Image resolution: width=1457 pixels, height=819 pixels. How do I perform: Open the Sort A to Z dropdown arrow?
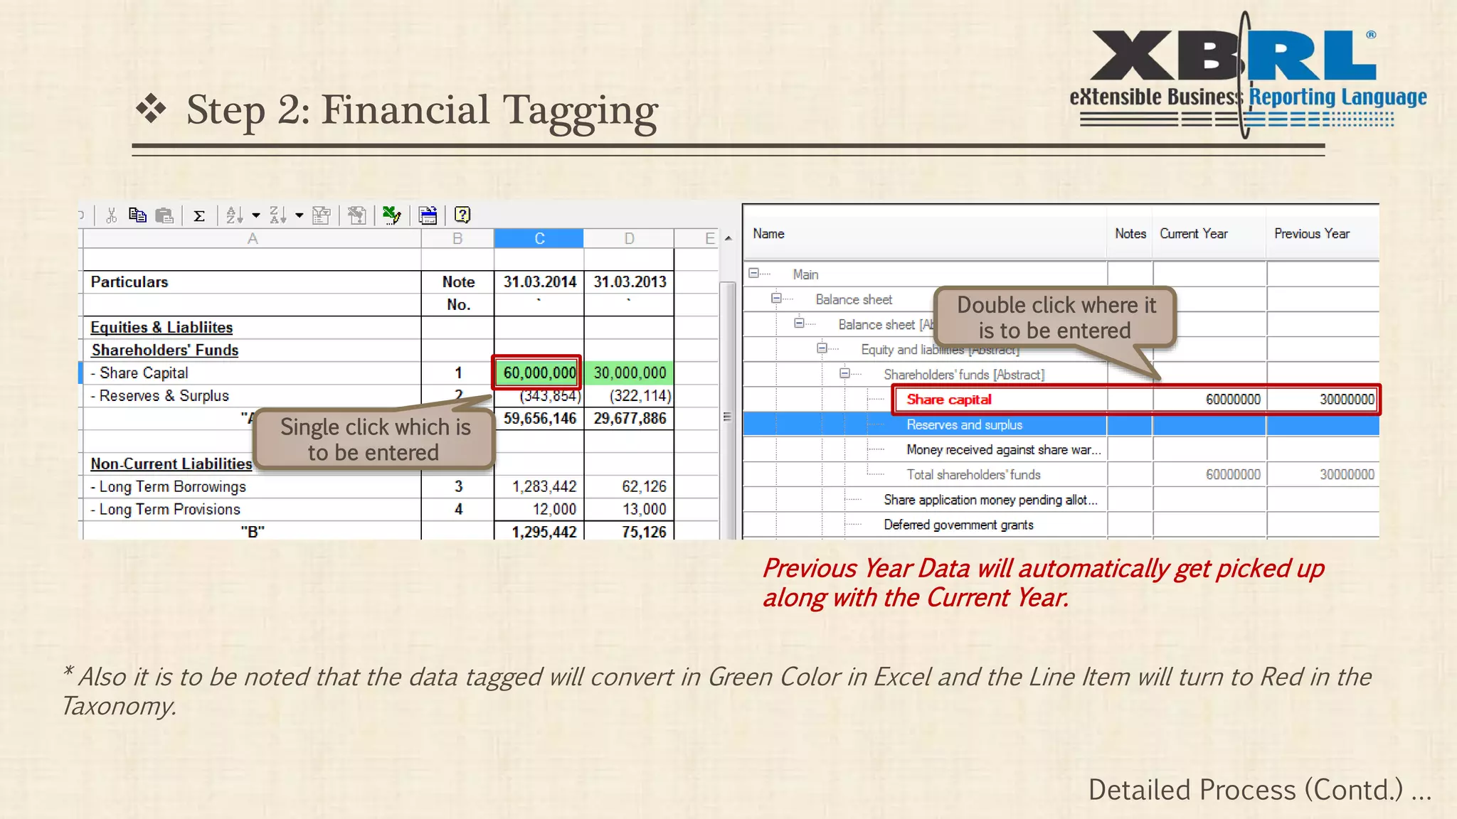(256, 215)
